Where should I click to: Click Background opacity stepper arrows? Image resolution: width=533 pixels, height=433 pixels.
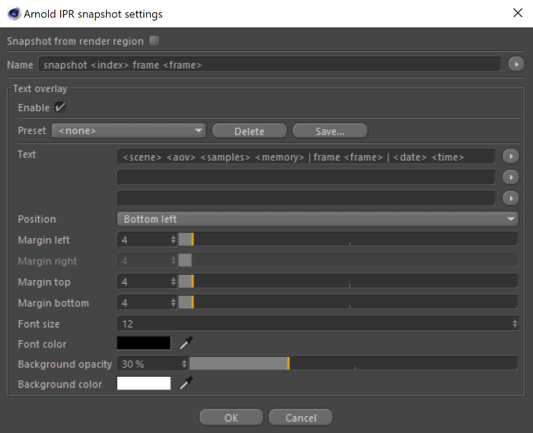184,364
